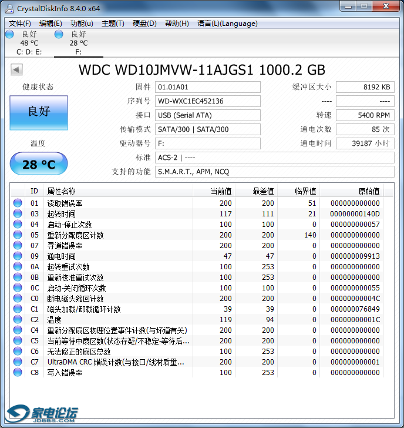This screenshot has width=404, height=428.
Task: Click the 当前值 column header
Action: pyautogui.click(x=214, y=191)
